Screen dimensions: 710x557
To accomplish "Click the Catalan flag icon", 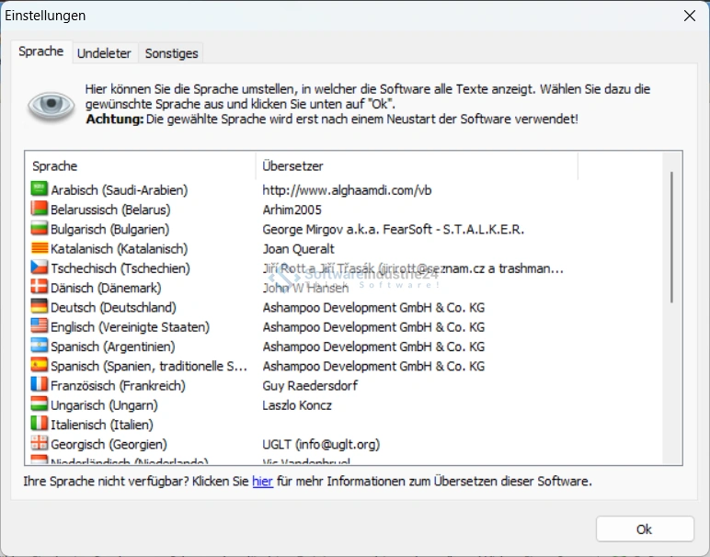I will pyautogui.click(x=40, y=248).
